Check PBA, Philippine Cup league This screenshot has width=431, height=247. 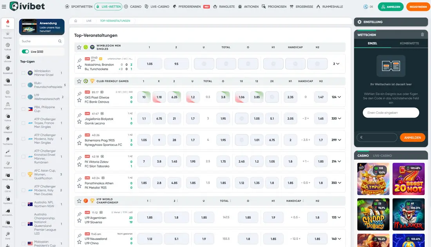point(24,109)
